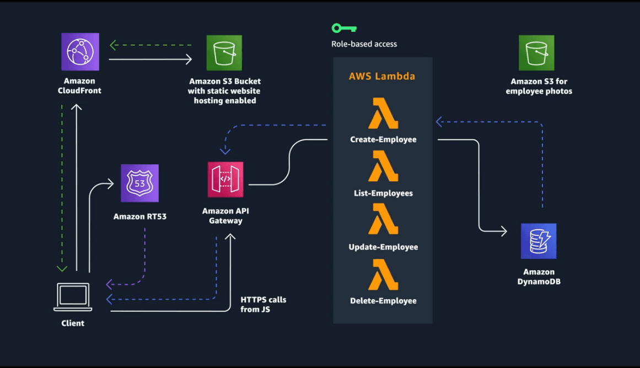Click the AWS Lambda heading text
Image resolution: width=640 pixels, height=368 pixels.
point(382,77)
